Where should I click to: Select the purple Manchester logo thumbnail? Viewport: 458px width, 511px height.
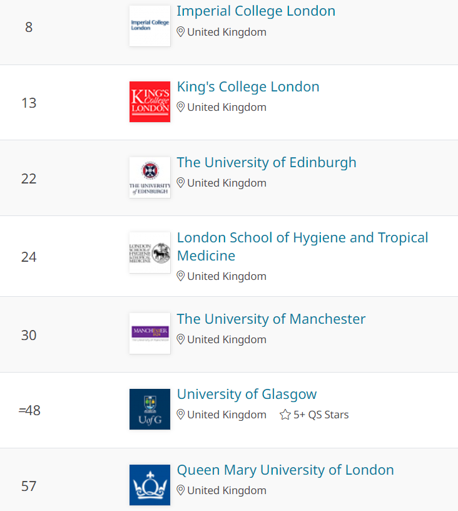coord(150,333)
